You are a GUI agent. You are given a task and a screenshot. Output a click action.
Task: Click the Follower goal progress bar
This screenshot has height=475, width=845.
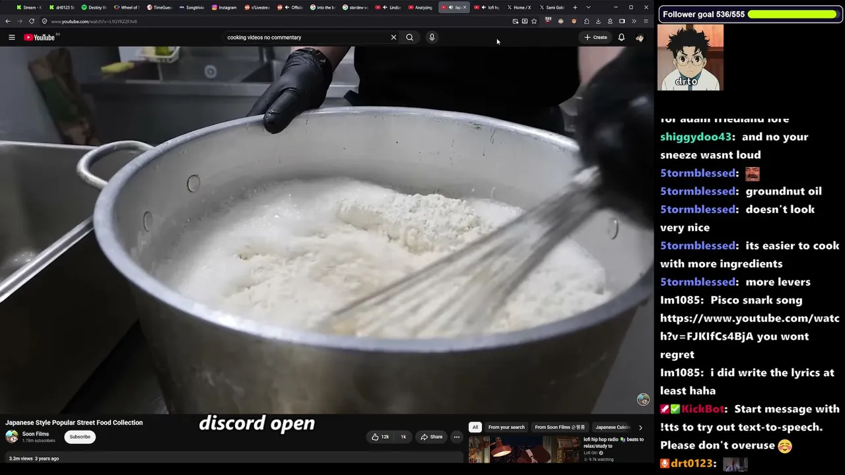tap(792, 14)
